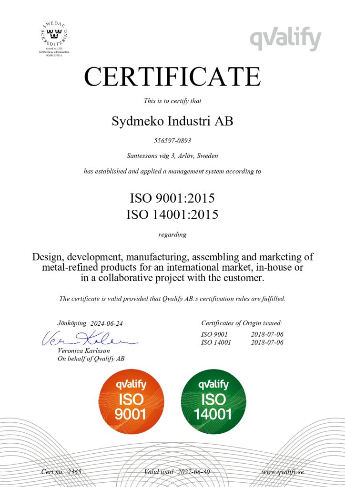Click the large CERTIFICATE heading
The width and height of the screenshot is (345, 487).
click(x=172, y=77)
